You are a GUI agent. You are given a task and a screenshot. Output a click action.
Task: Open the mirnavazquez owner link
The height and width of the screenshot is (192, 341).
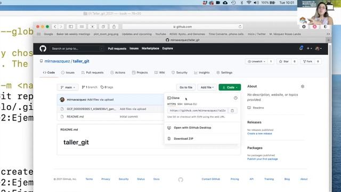(x=57, y=61)
